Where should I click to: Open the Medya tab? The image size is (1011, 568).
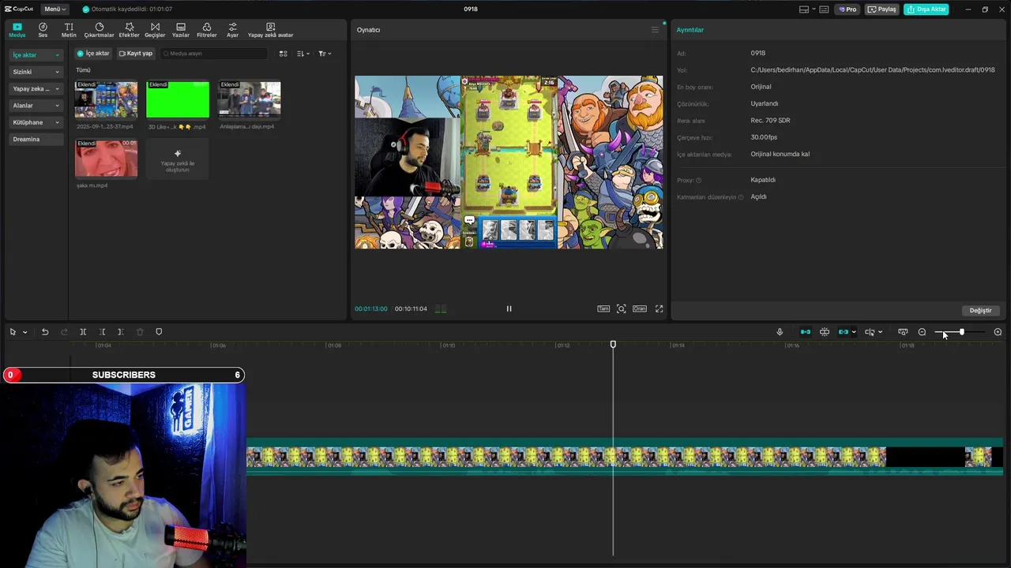(17, 30)
